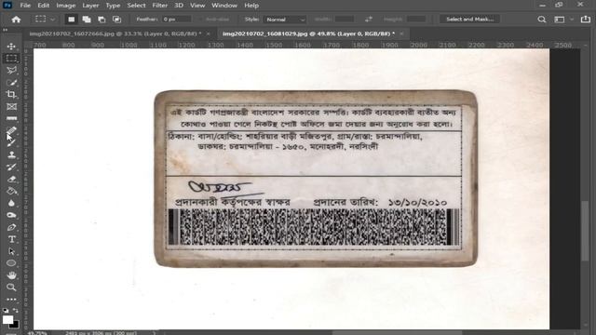Open the Window menu
This screenshot has width=596, height=335.
tap(224, 6)
